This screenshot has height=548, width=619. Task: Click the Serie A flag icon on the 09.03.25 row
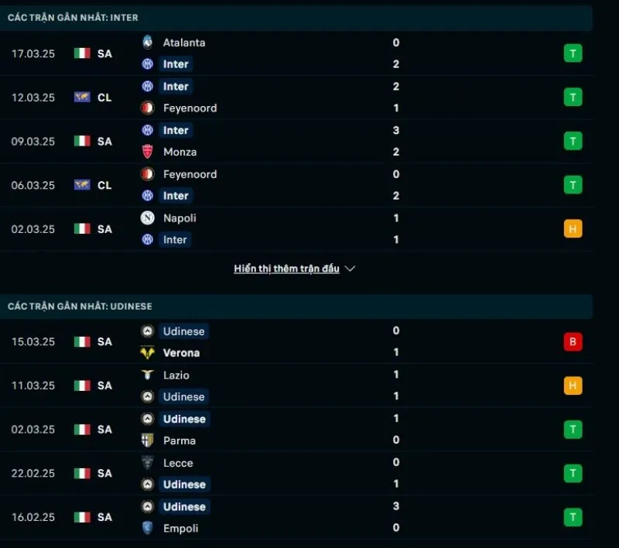pyautogui.click(x=83, y=141)
